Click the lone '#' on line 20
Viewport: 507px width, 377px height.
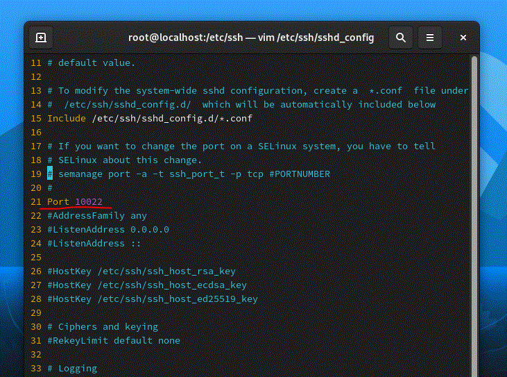(x=50, y=188)
